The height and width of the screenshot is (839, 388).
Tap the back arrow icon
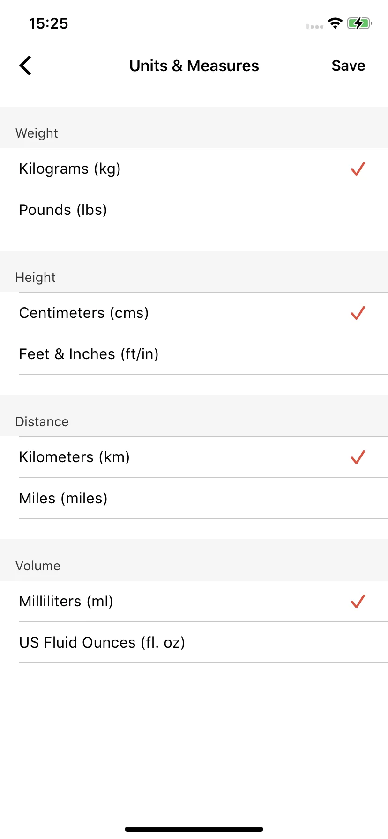coord(25,66)
